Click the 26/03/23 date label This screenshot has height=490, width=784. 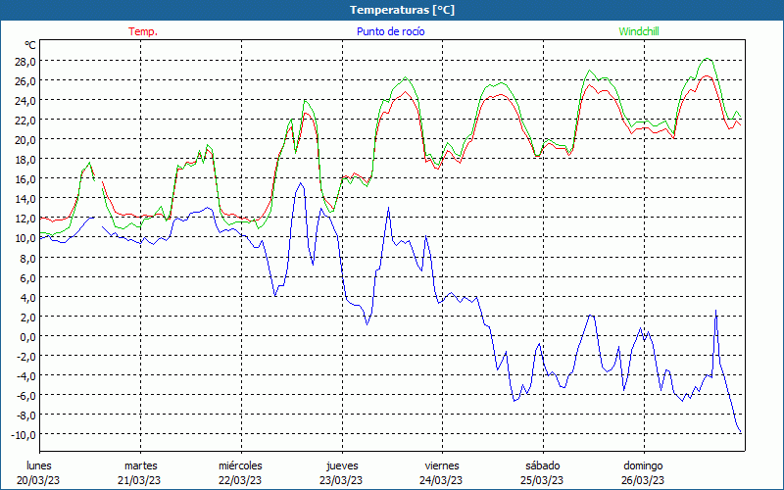643,480
